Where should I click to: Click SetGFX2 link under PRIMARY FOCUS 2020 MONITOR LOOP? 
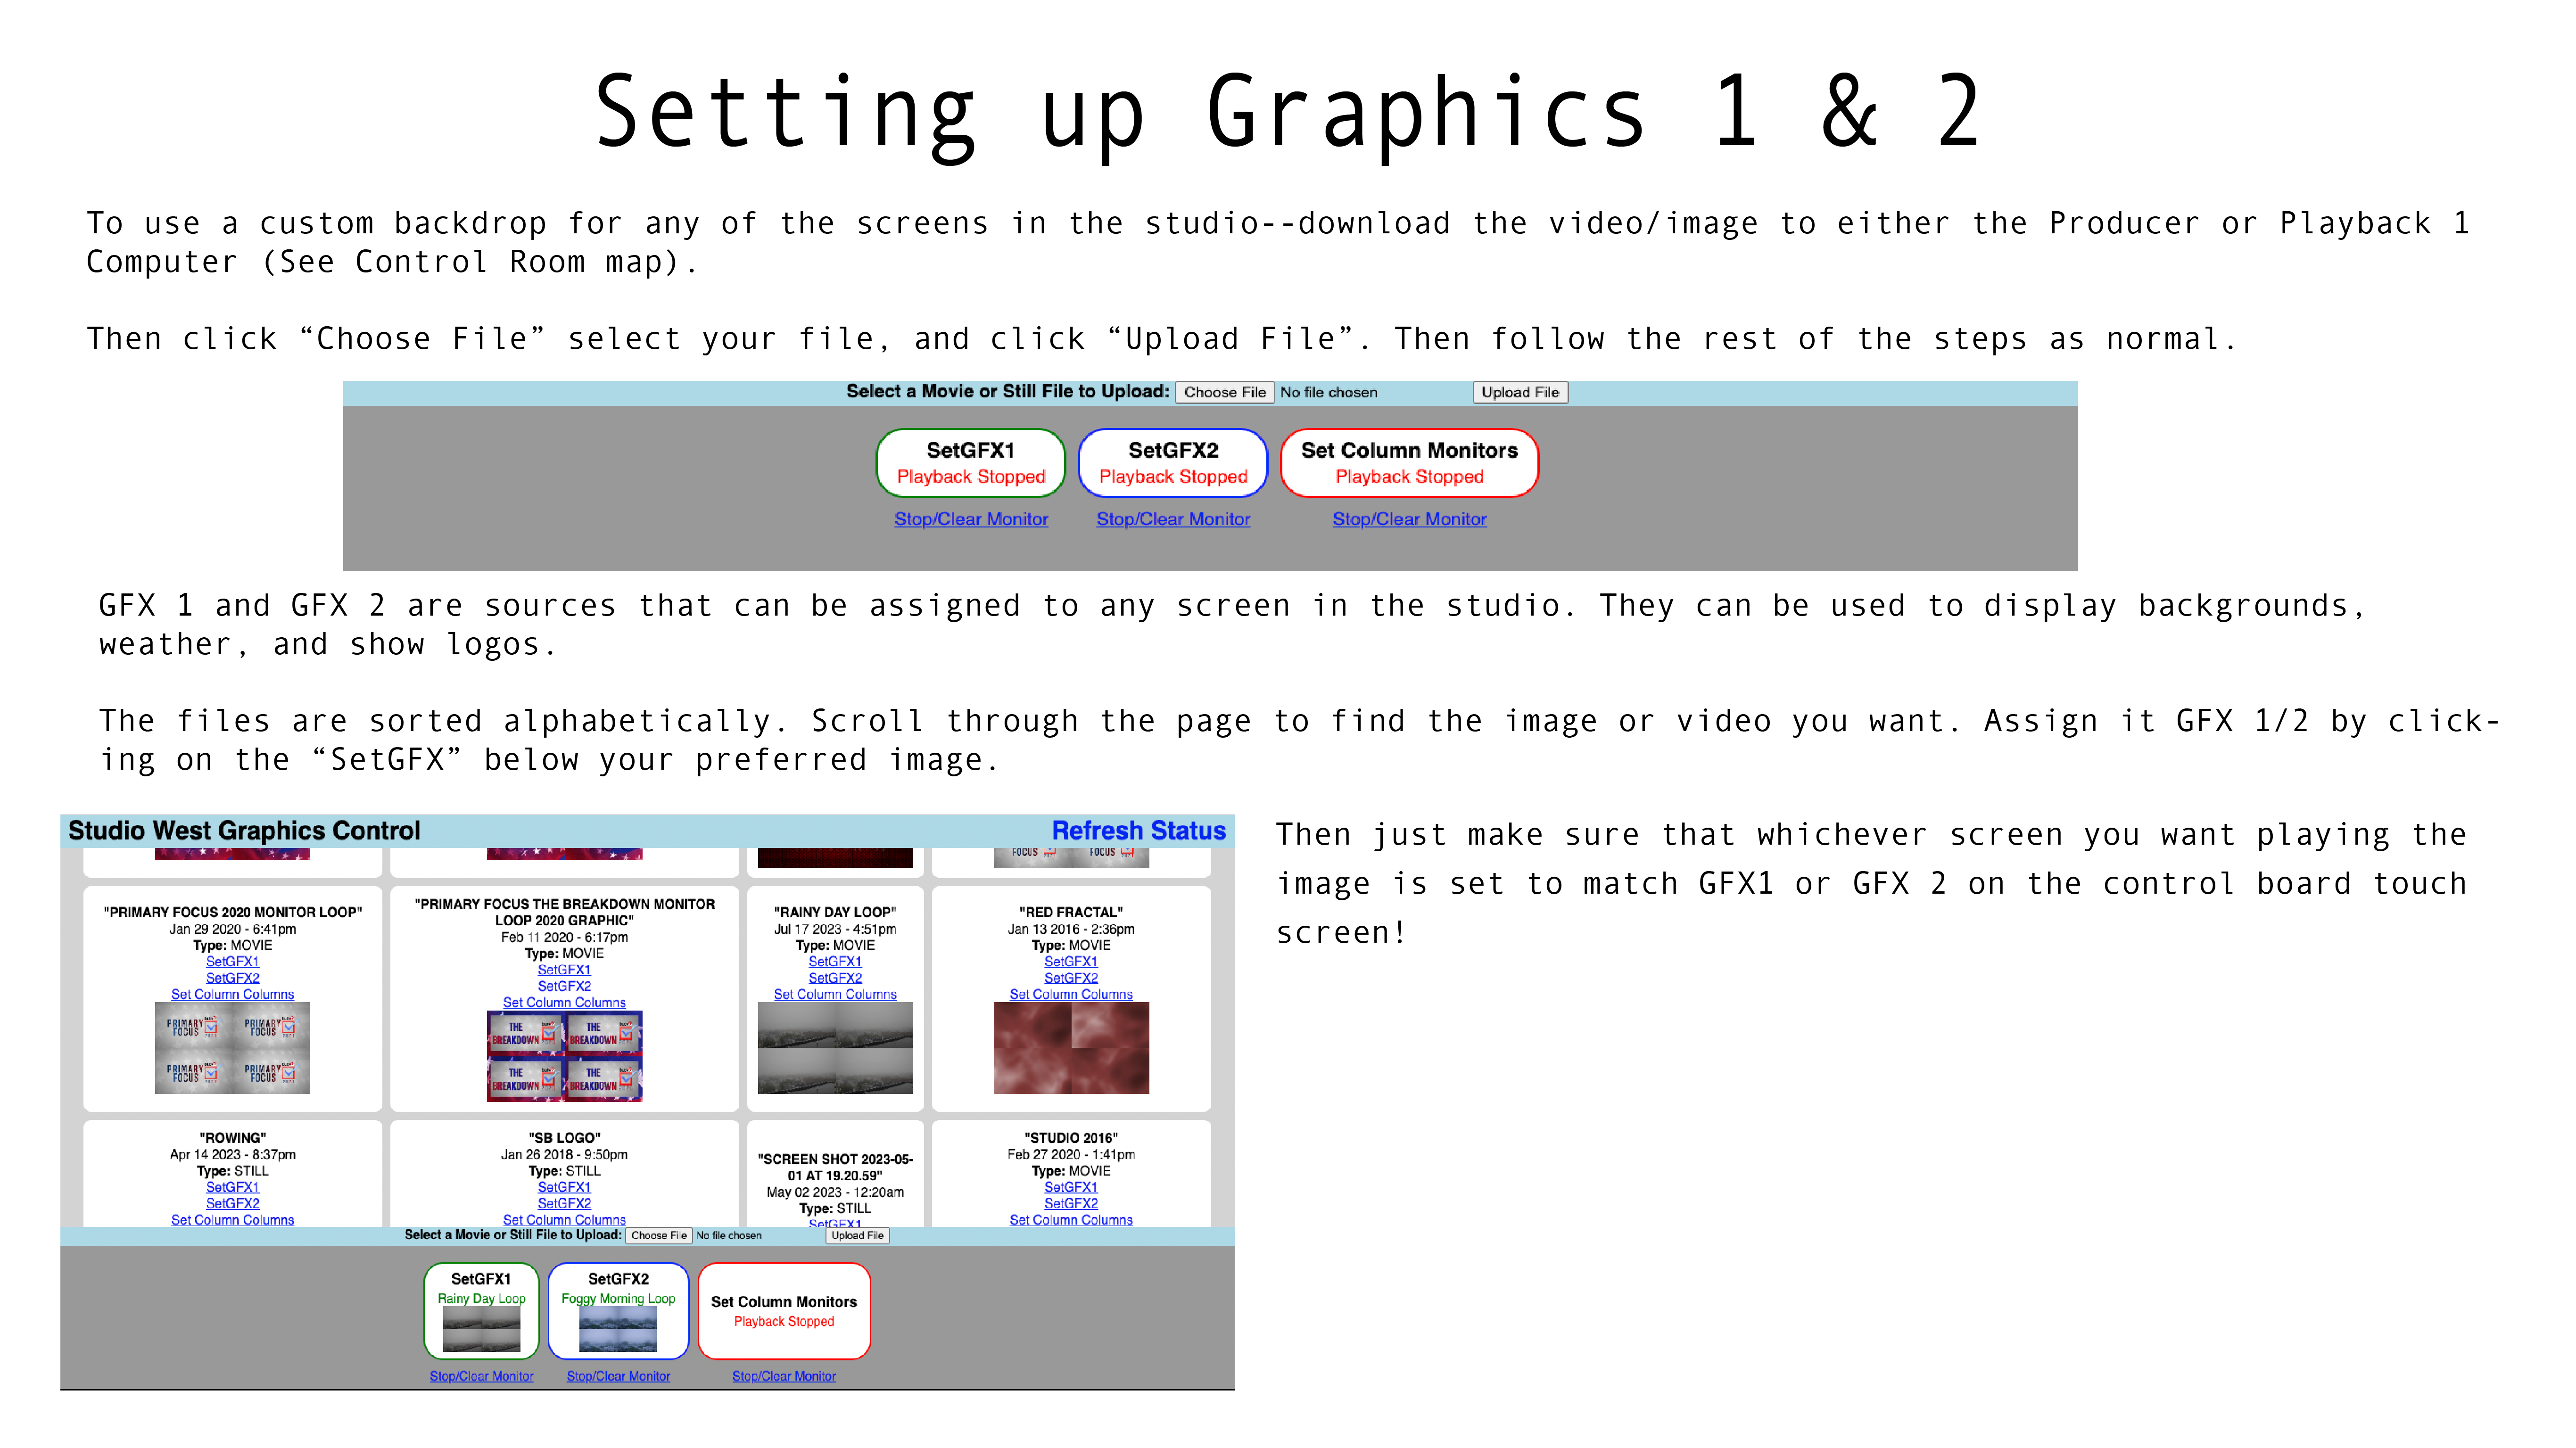click(x=232, y=978)
